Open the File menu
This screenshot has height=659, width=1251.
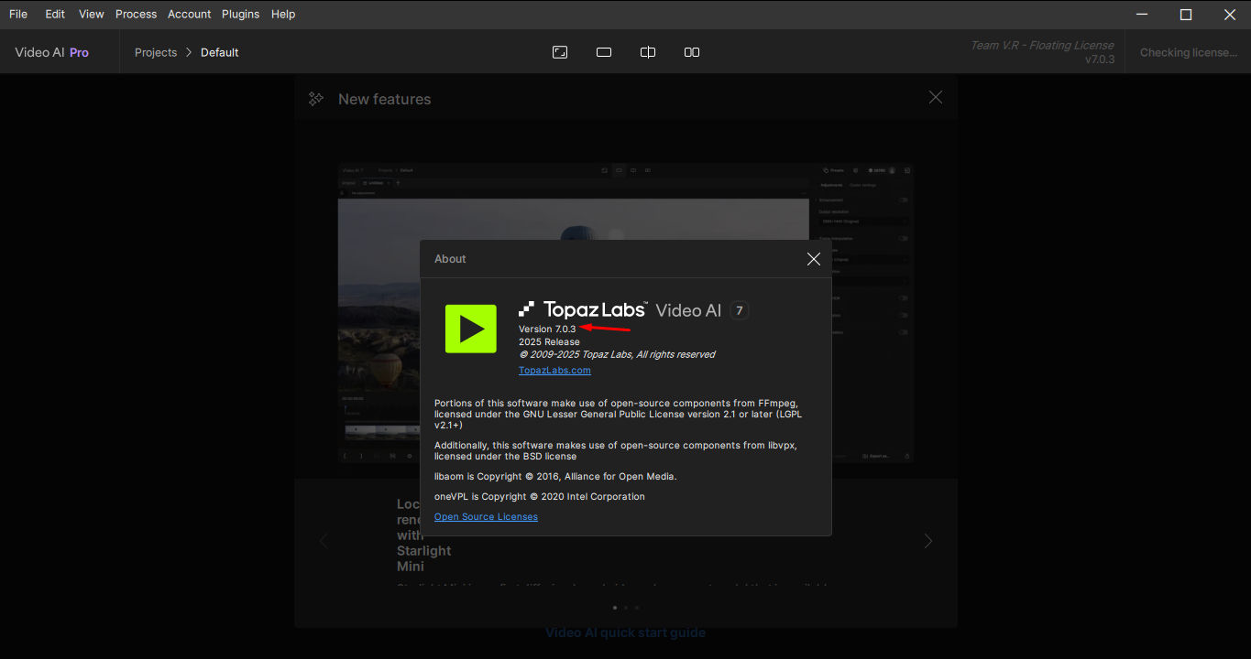point(18,14)
